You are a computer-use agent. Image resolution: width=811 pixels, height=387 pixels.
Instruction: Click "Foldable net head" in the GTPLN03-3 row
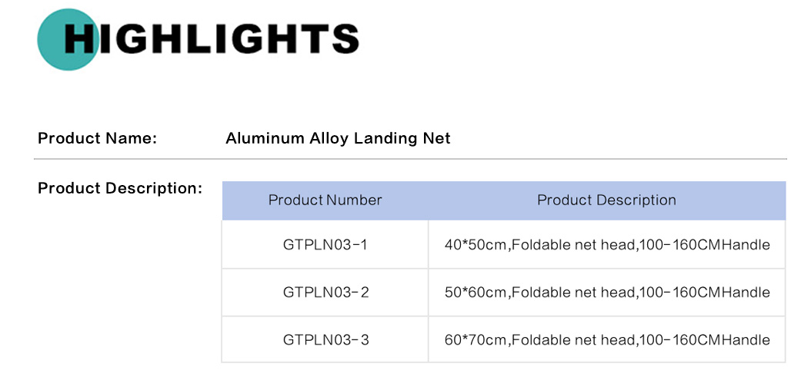(x=572, y=339)
